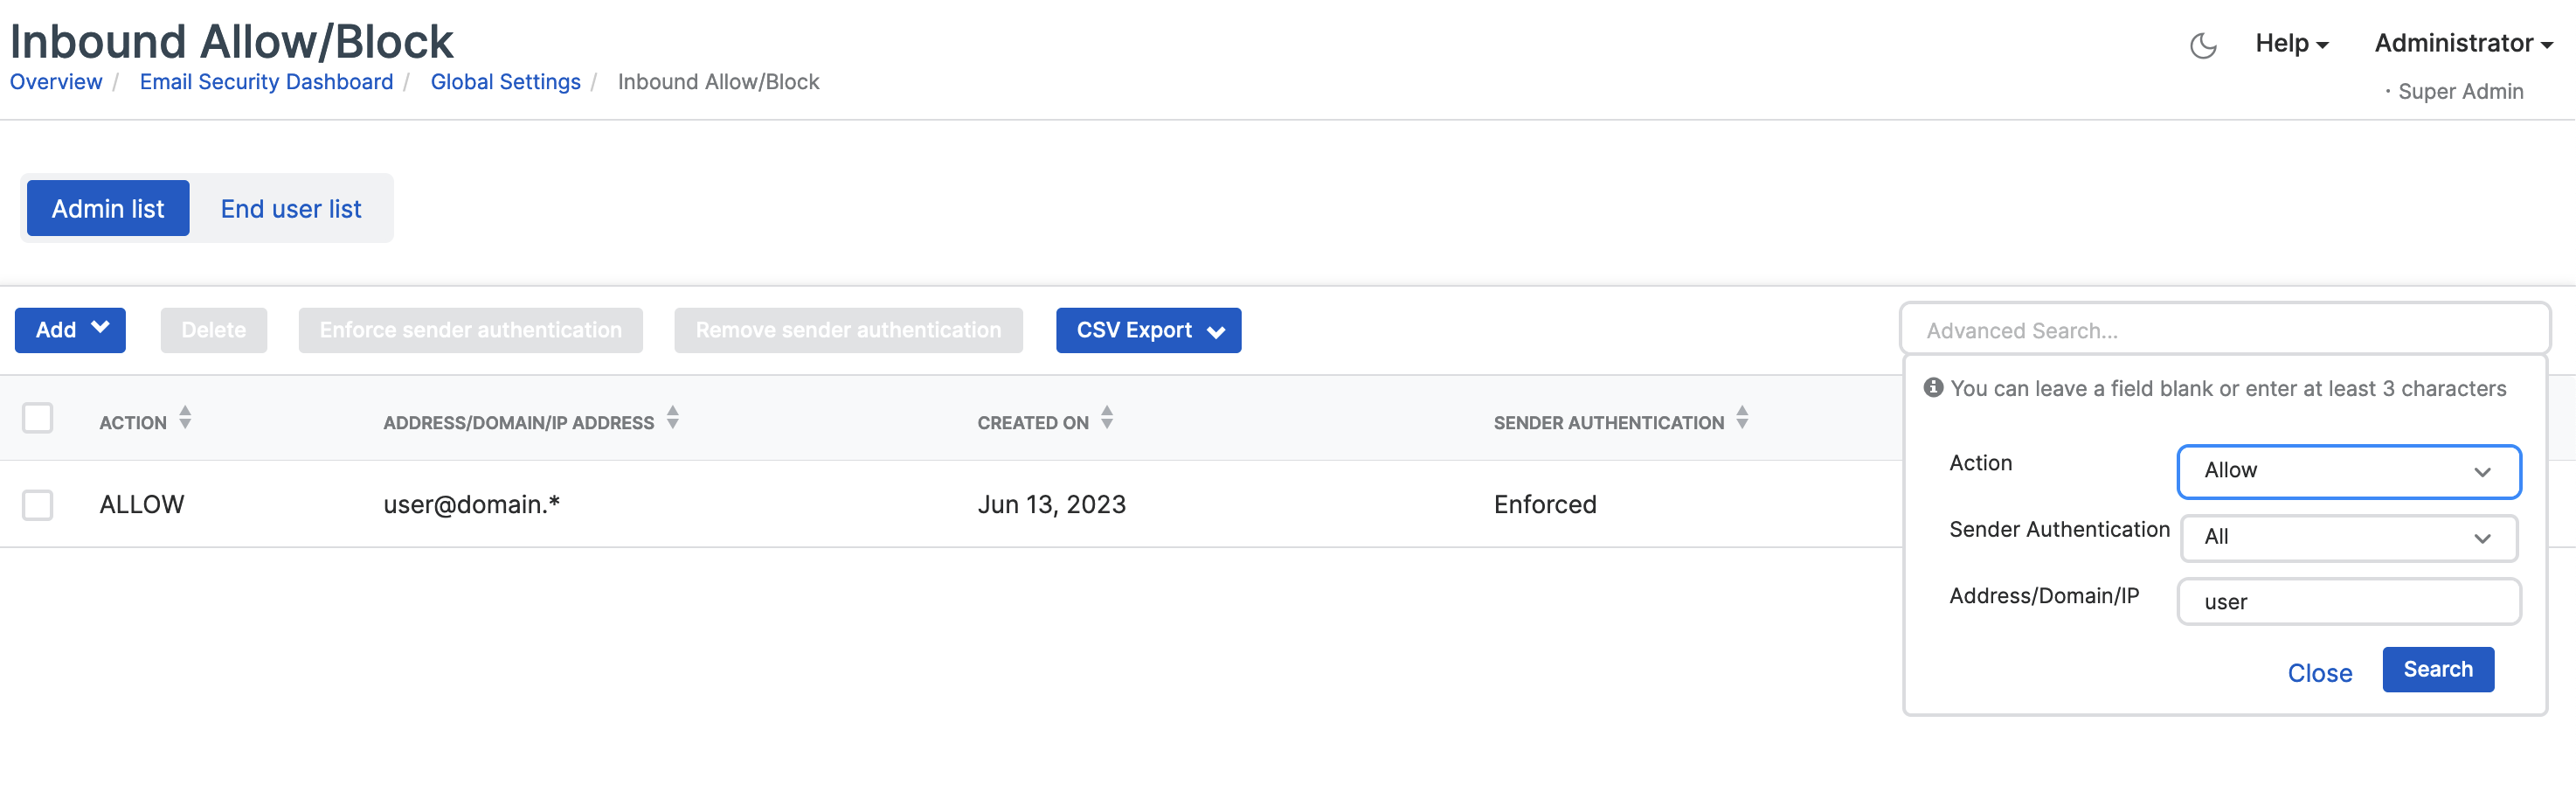
Task: Switch to End user list tab
Action: click(x=291, y=209)
